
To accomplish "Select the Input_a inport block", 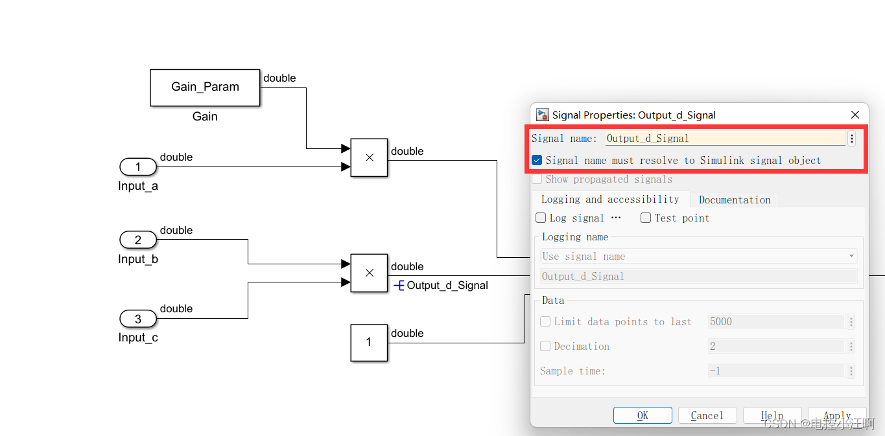I will pos(137,166).
